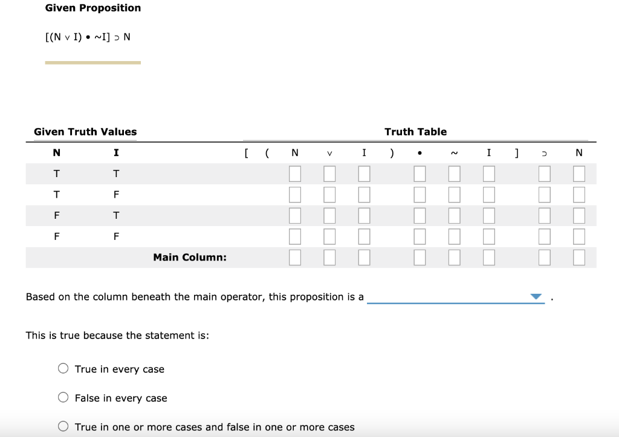Choose "True in one or more cases" option
The width and height of the screenshot is (619, 437).
pyautogui.click(x=63, y=426)
